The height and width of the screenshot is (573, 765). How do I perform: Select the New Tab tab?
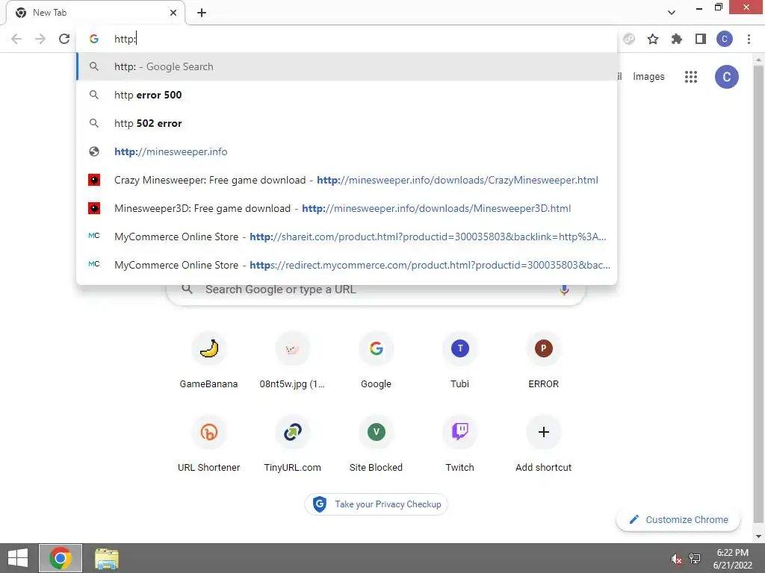click(95, 13)
